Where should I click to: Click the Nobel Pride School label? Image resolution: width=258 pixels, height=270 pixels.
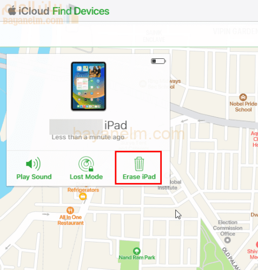[243, 107]
